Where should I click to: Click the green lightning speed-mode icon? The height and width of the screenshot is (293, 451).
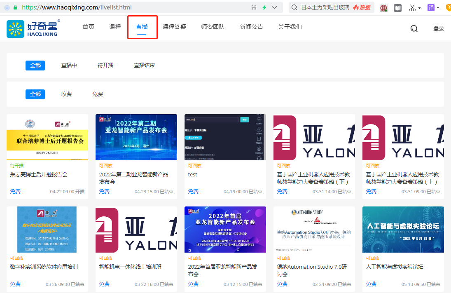click(x=264, y=7)
